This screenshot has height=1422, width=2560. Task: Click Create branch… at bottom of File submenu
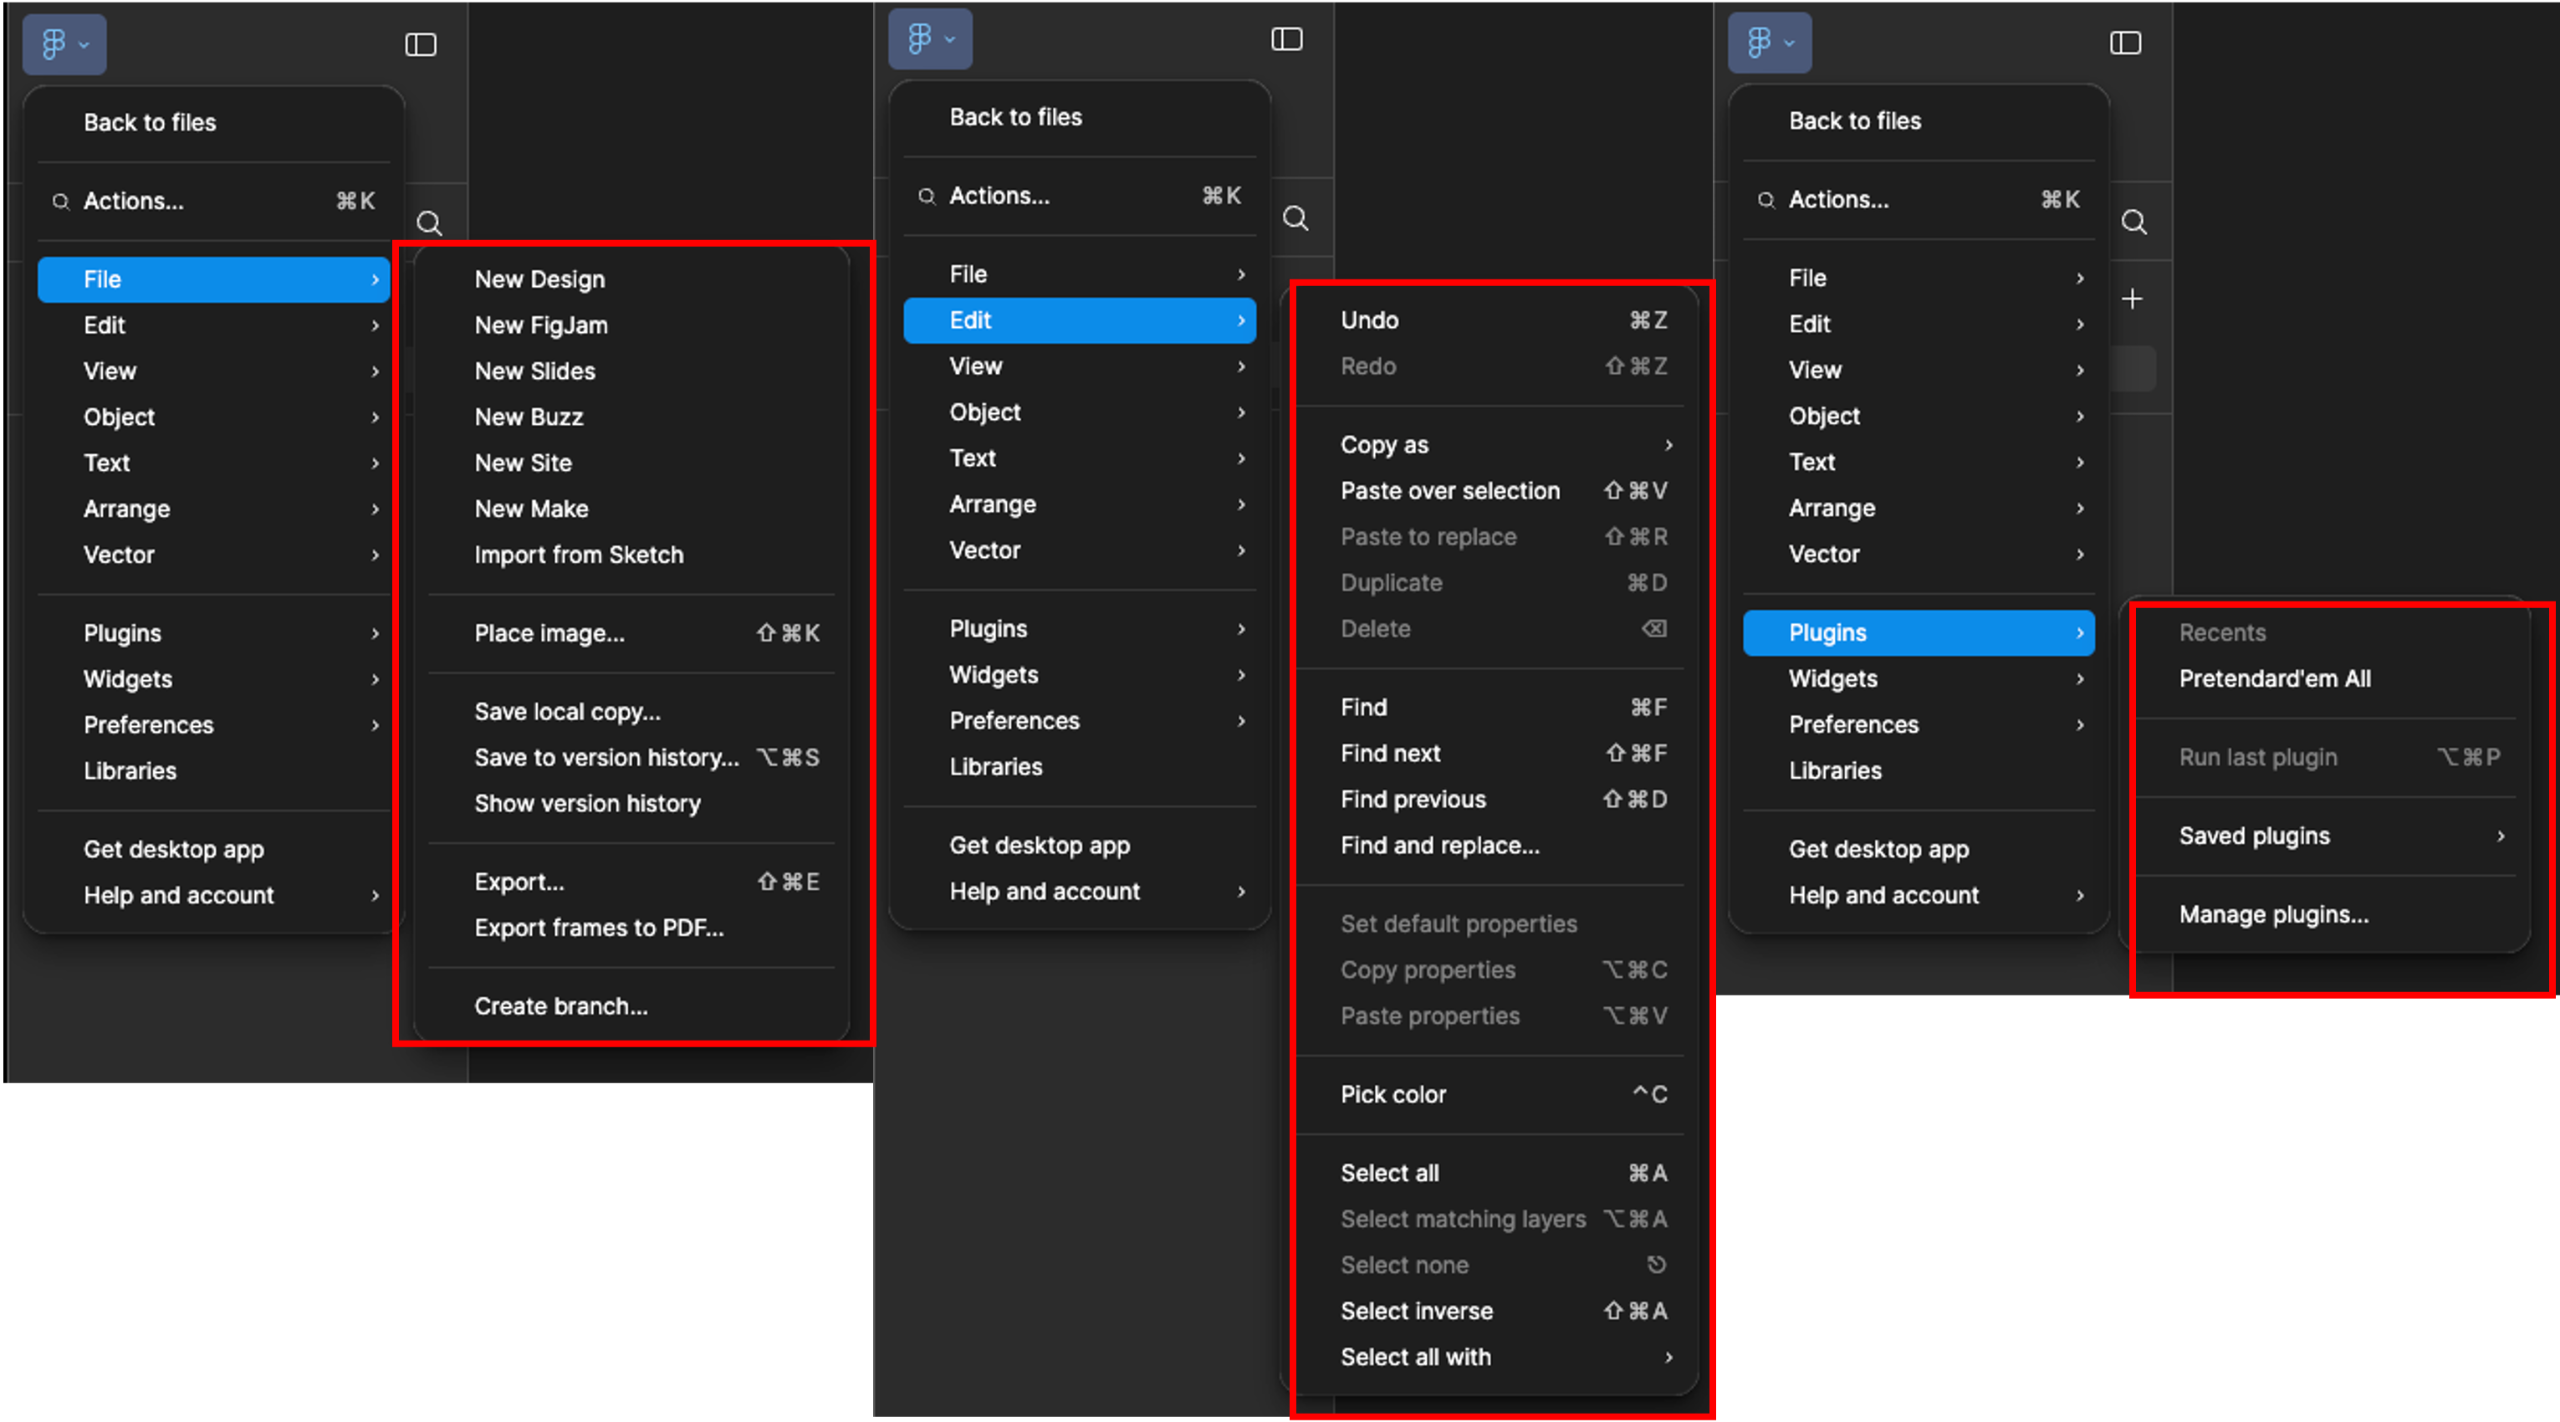(x=560, y=1006)
